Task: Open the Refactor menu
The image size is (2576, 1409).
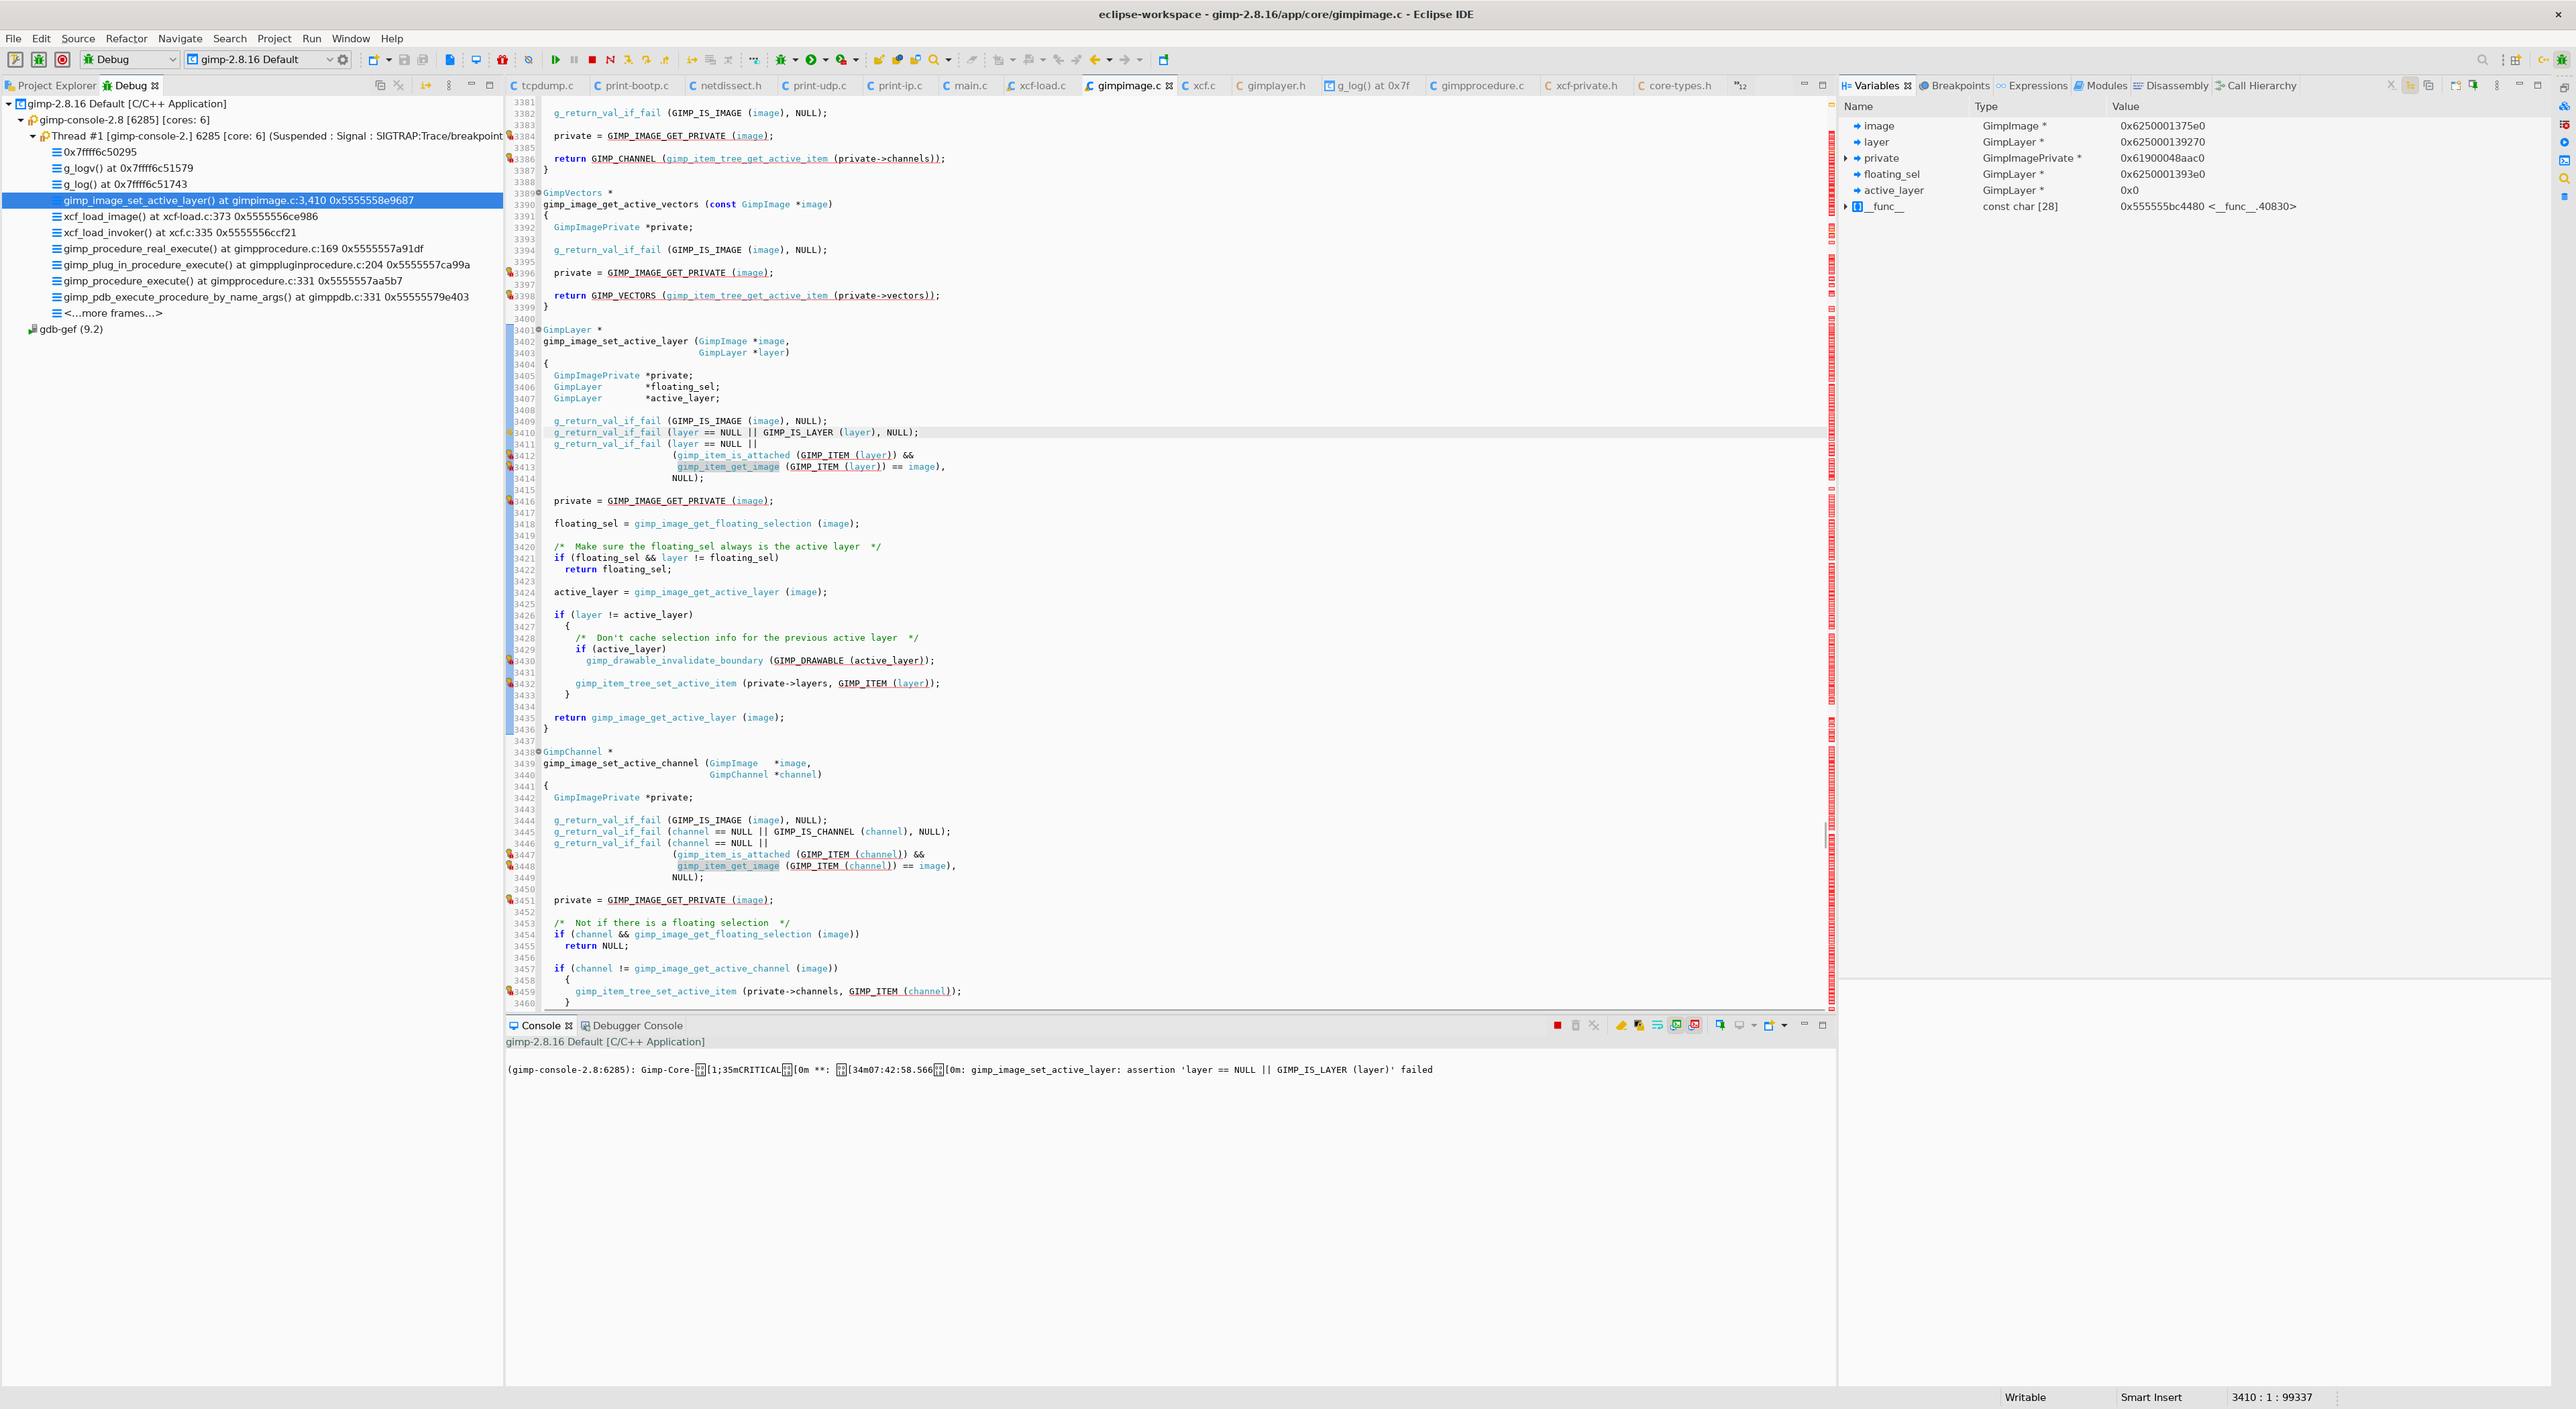Action: pyautogui.click(x=126, y=39)
